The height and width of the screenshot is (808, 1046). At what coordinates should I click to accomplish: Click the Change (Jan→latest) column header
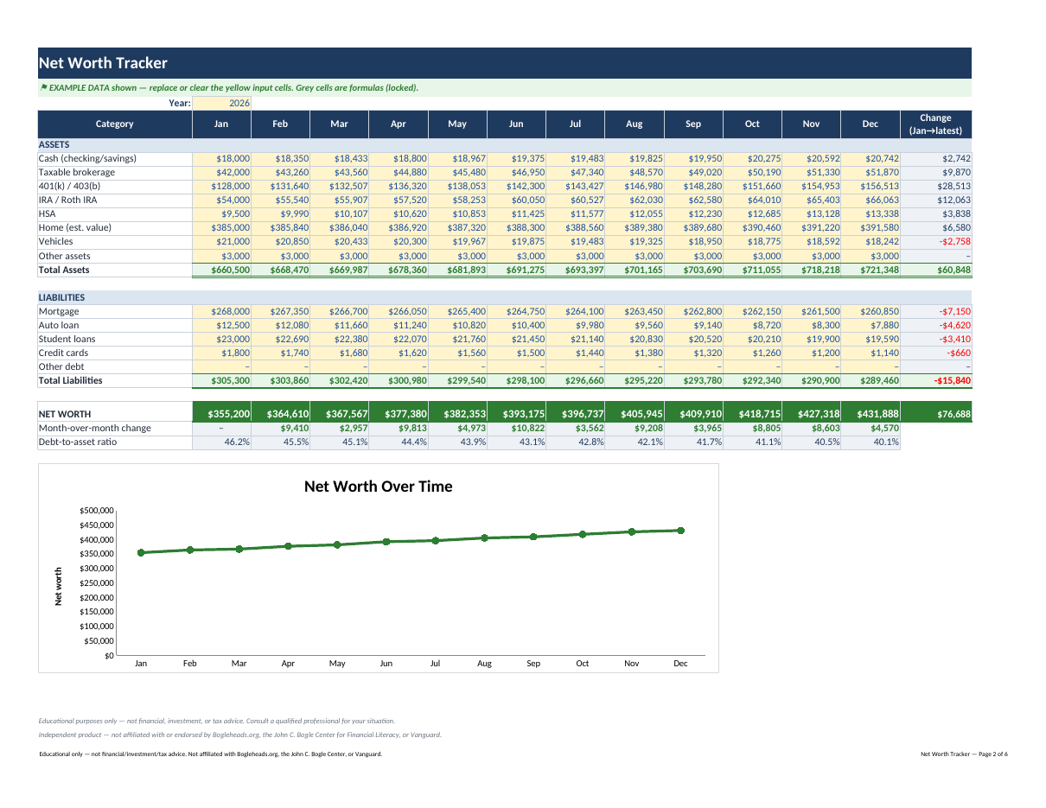[x=935, y=124]
